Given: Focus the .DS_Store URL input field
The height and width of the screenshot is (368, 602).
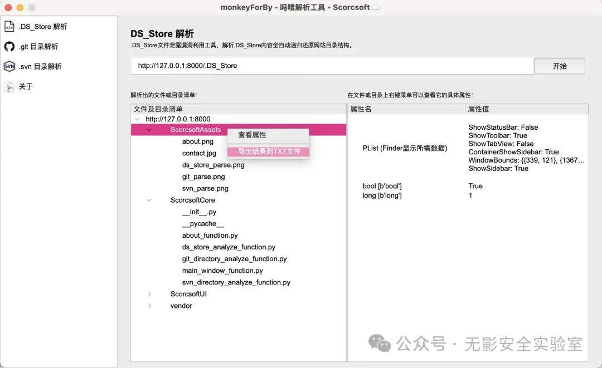Looking at the screenshot, I should [x=332, y=66].
